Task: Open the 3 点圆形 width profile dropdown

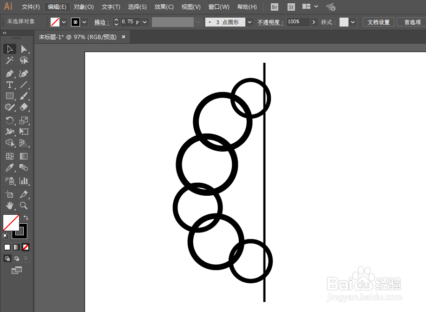Action: point(249,21)
